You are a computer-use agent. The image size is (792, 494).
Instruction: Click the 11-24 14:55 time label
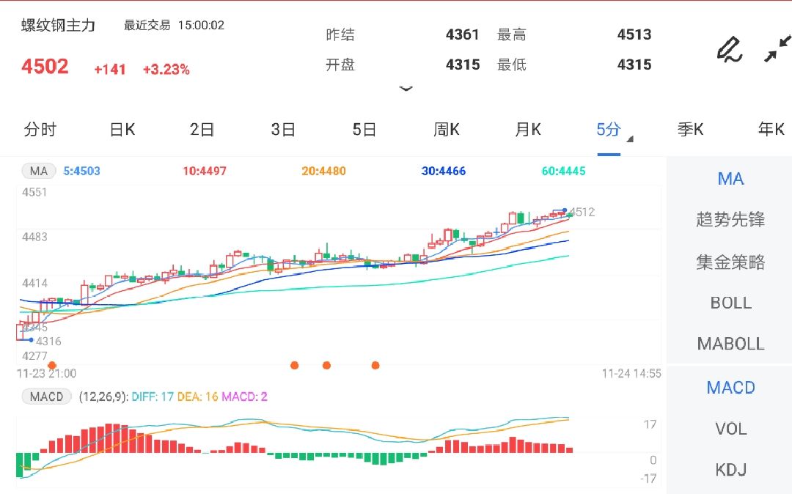[631, 374]
